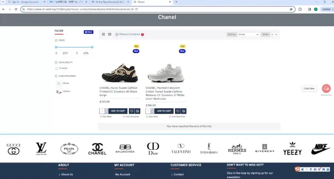Open the Gucci brand logo

(13, 148)
